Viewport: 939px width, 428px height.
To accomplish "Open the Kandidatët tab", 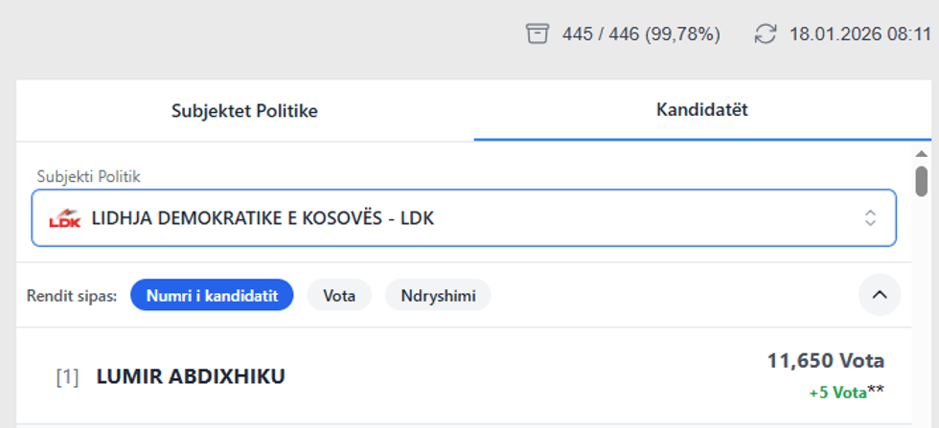I will pos(701,110).
